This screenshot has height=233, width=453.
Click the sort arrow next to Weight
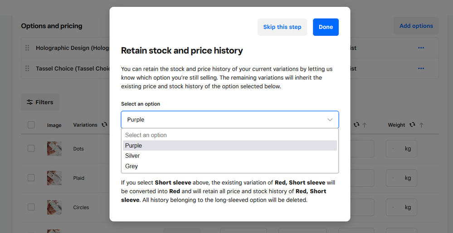421,125
